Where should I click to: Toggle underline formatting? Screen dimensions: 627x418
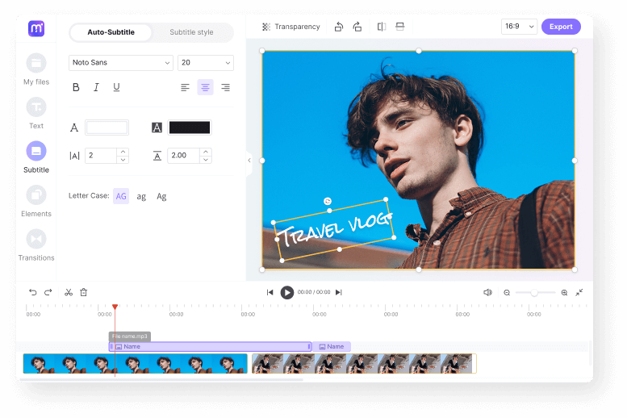[116, 87]
